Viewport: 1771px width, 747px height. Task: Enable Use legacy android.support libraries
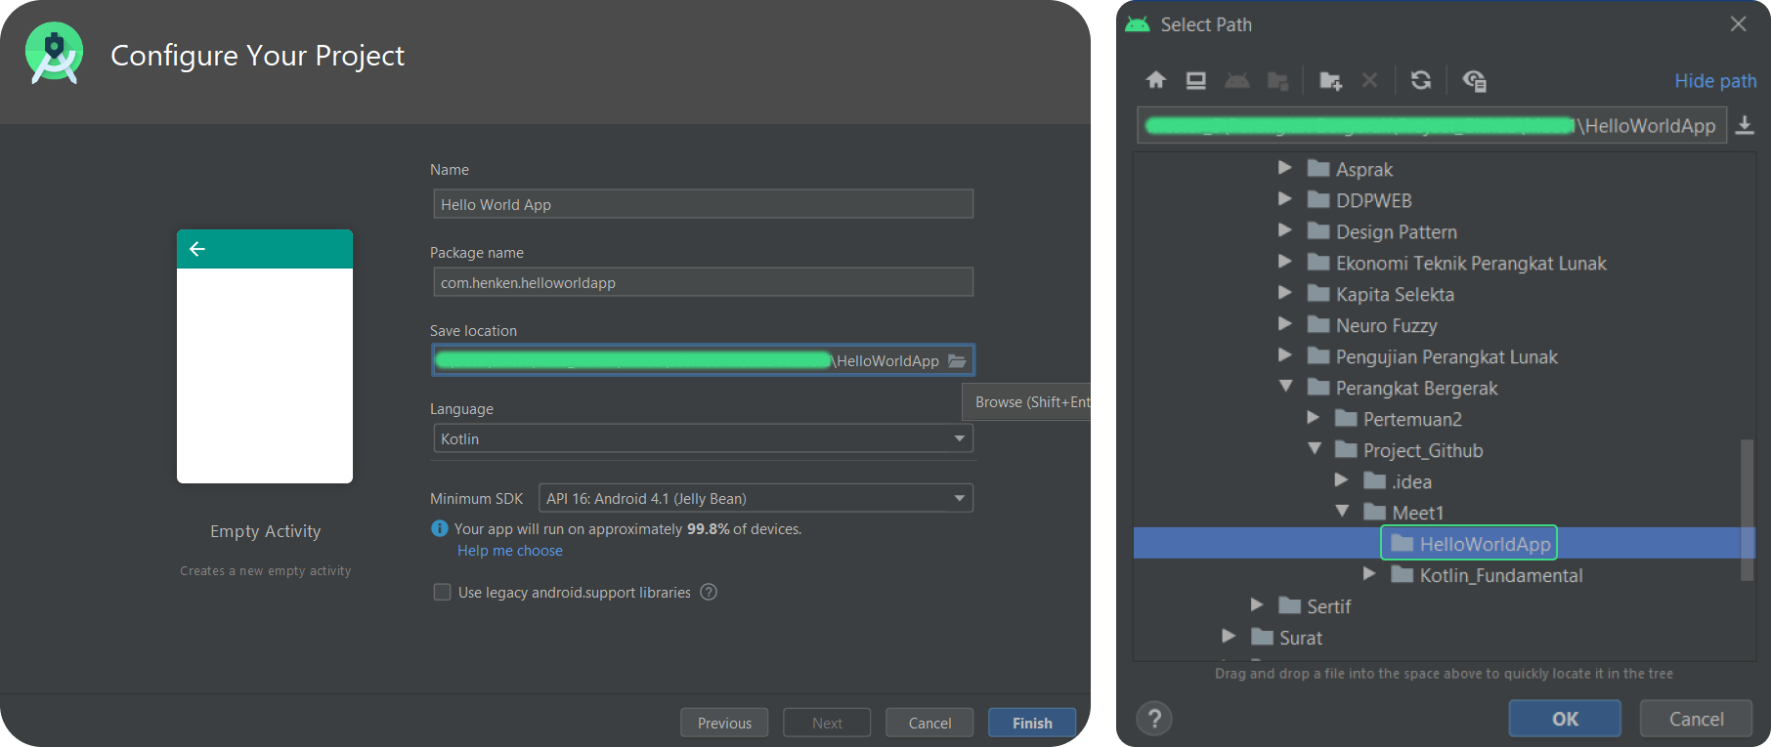pyautogui.click(x=442, y=592)
